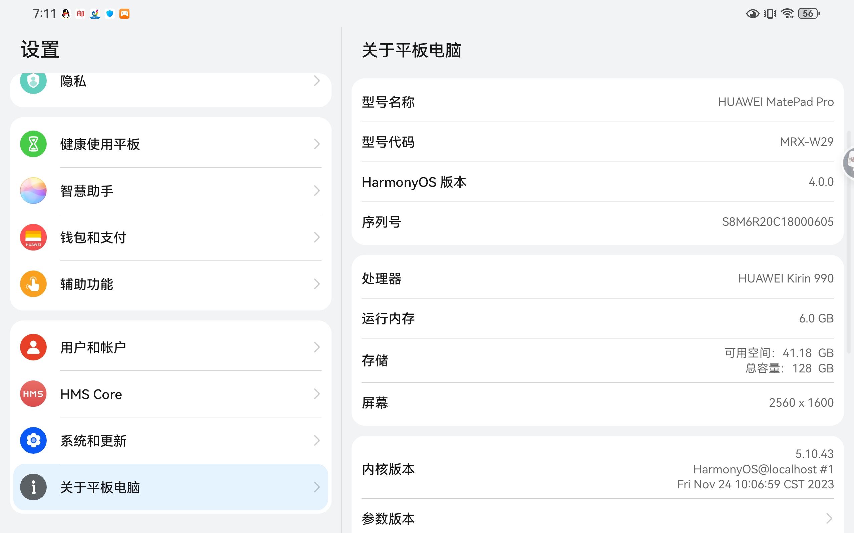Open HMS Core settings entry

tap(171, 394)
